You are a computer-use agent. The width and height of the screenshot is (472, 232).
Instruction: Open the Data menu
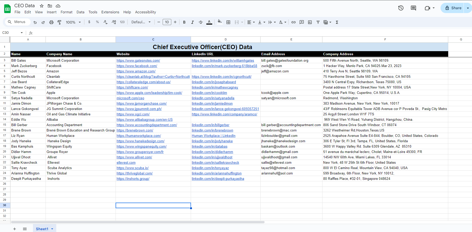pos(80,12)
